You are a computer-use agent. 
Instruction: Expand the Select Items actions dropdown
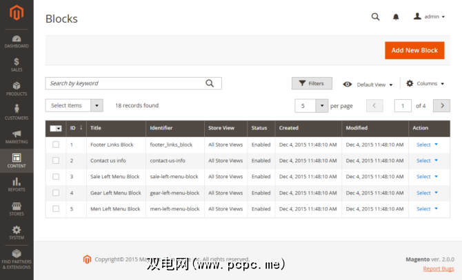tap(74, 105)
